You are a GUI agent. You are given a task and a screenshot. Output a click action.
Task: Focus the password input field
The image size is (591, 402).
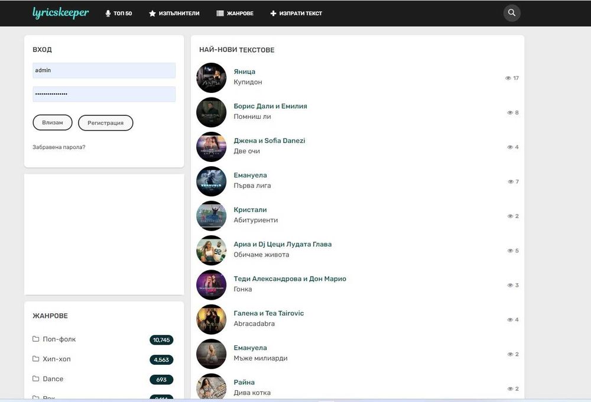[x=104, y=94]
